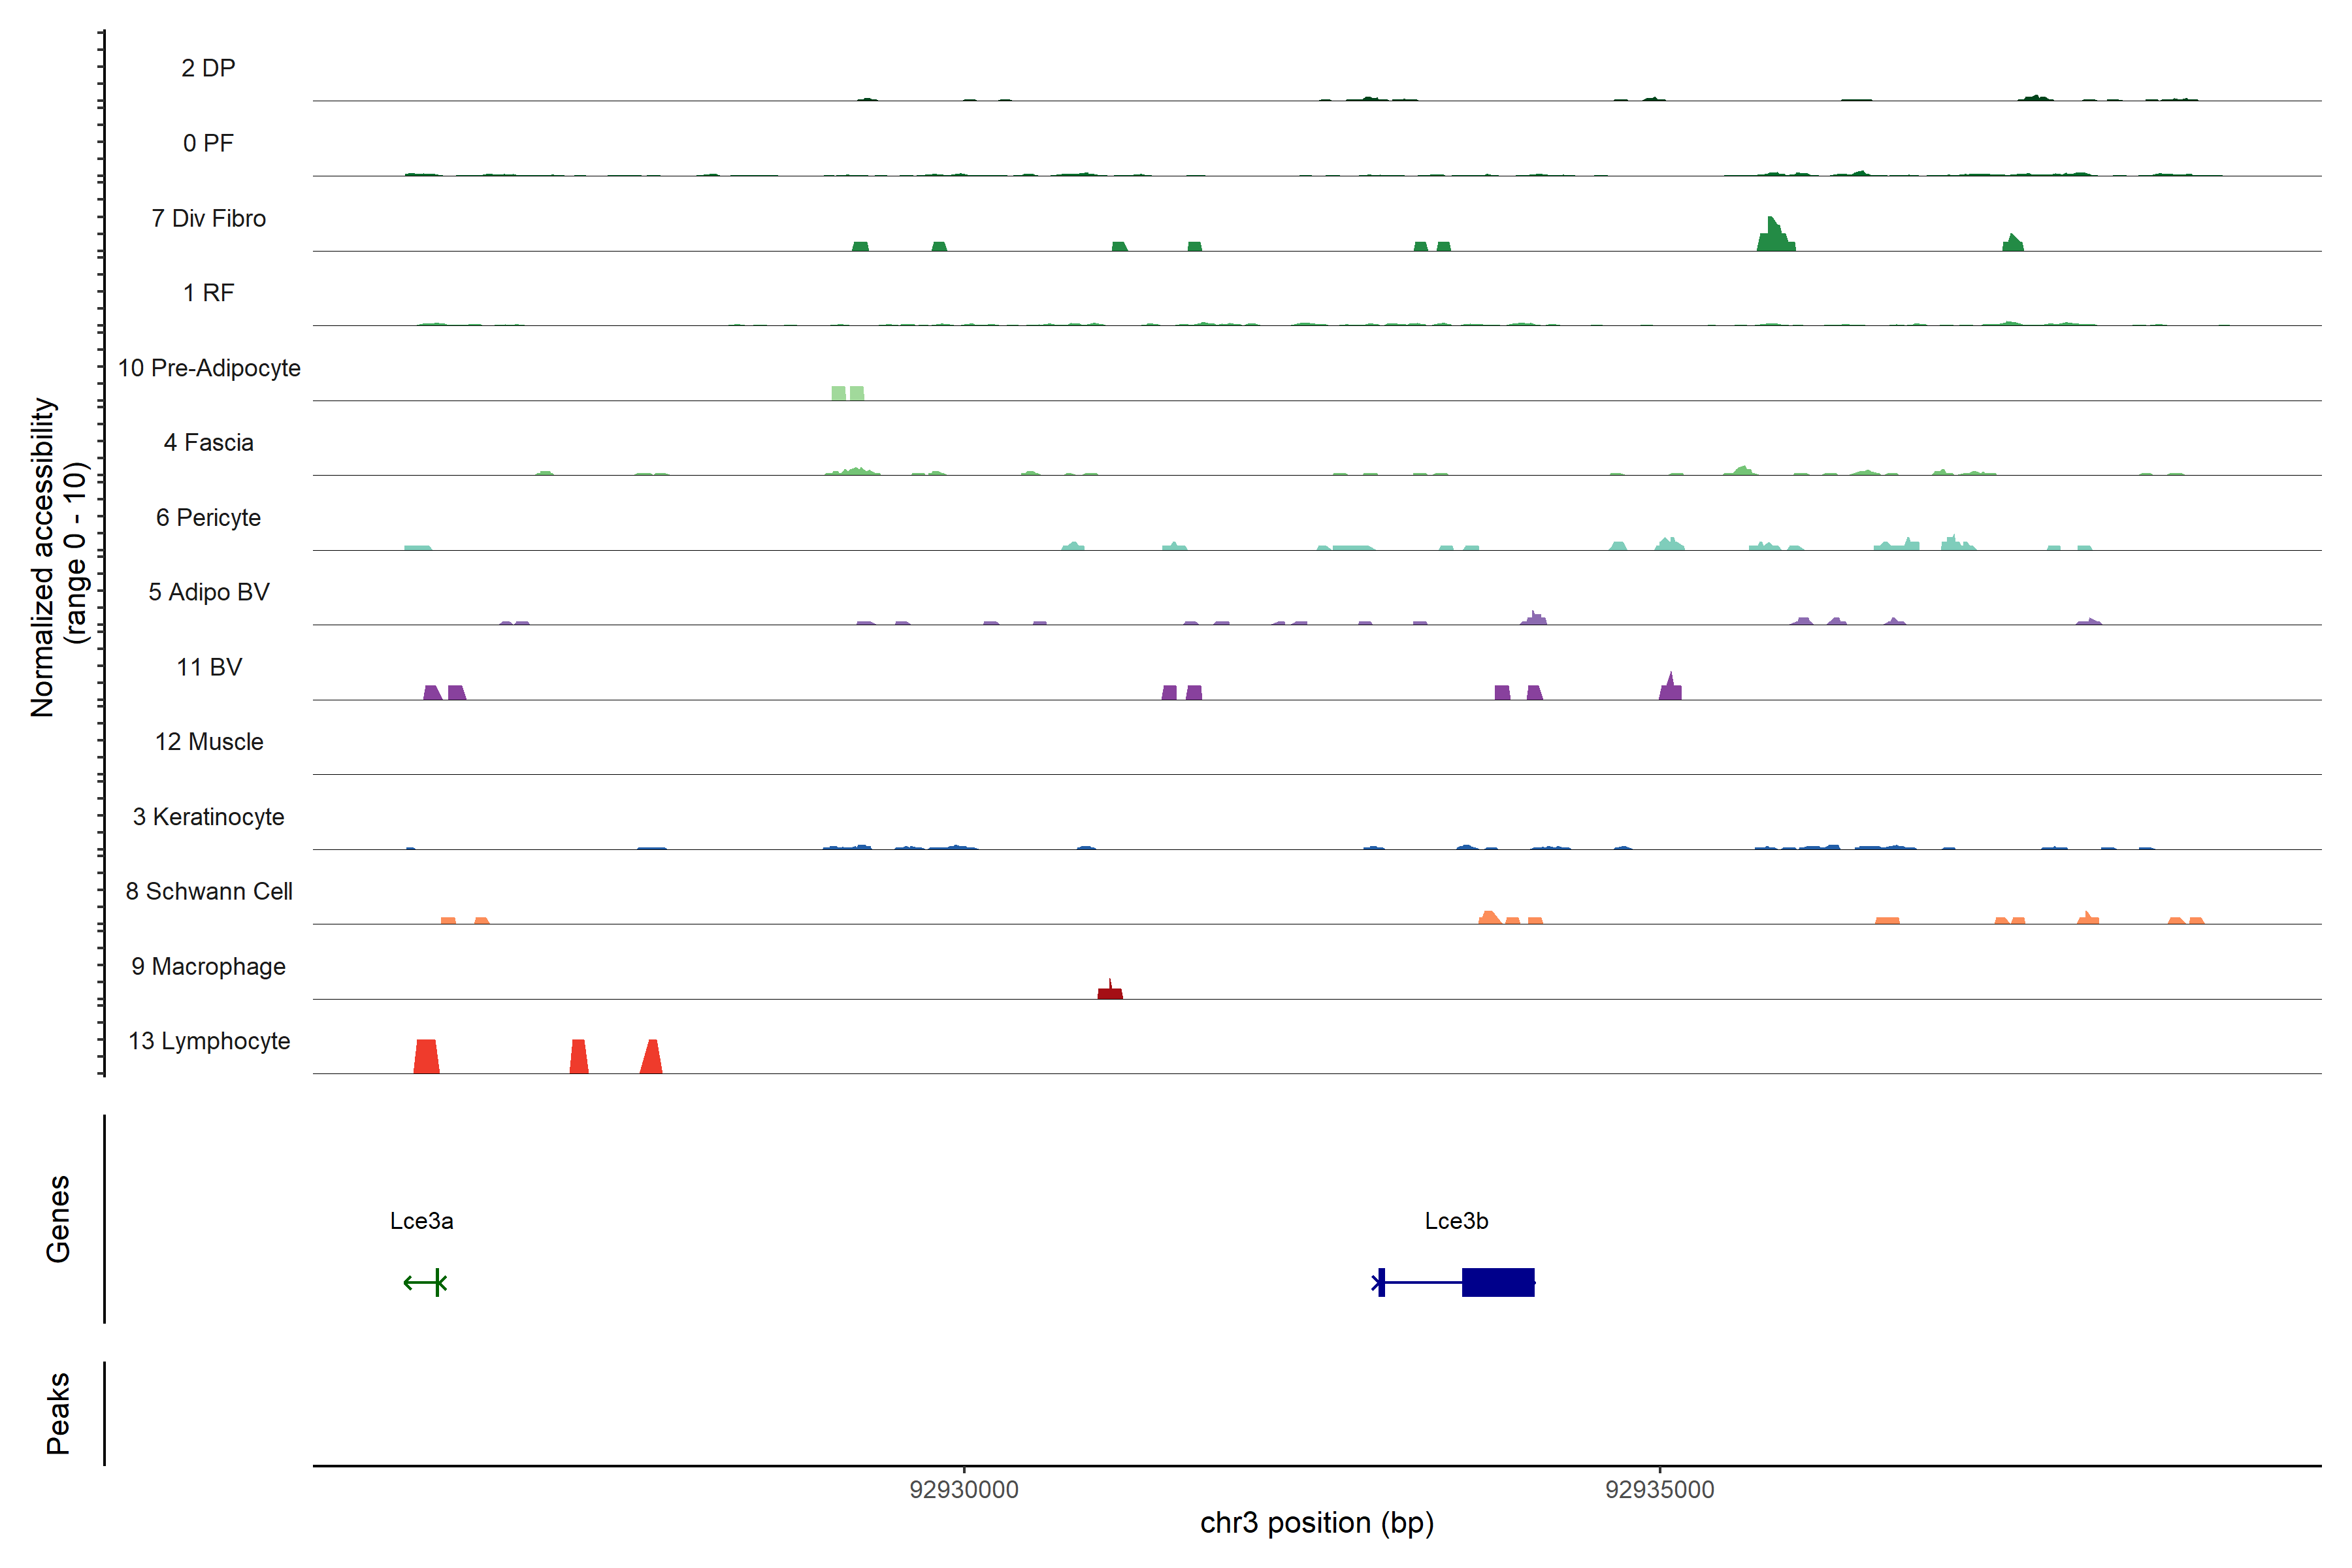
Task: Select the 3 Keratinocyte track label
Action: 208,817
